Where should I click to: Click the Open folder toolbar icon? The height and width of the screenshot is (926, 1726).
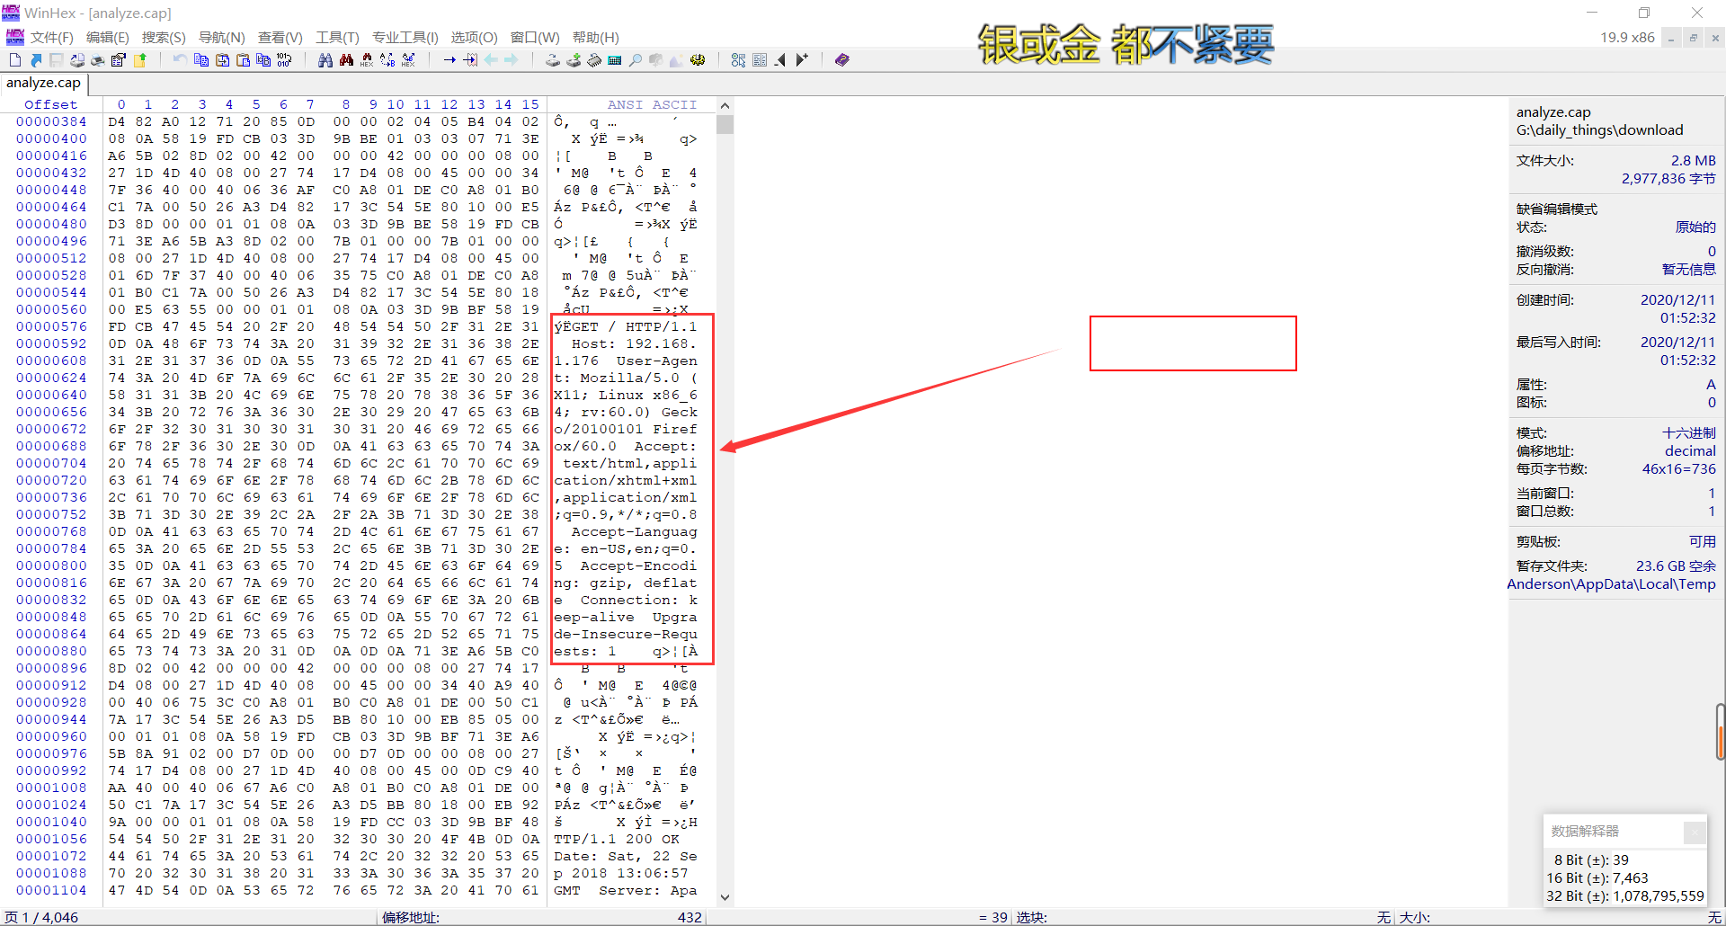[139, 60]
